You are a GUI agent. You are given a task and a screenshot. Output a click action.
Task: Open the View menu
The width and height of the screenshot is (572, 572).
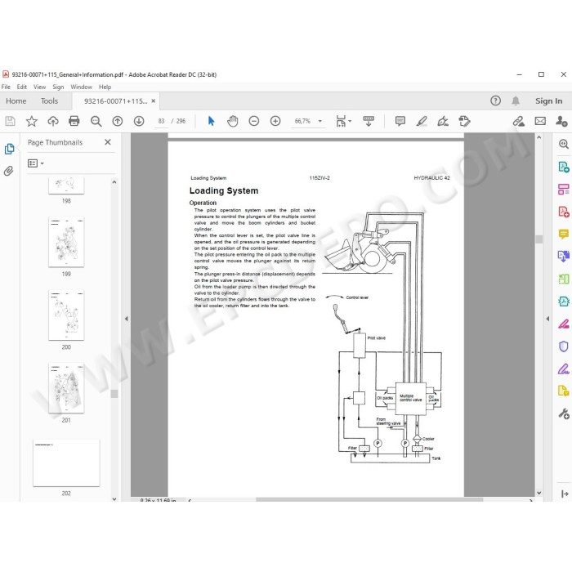[40, 87]
